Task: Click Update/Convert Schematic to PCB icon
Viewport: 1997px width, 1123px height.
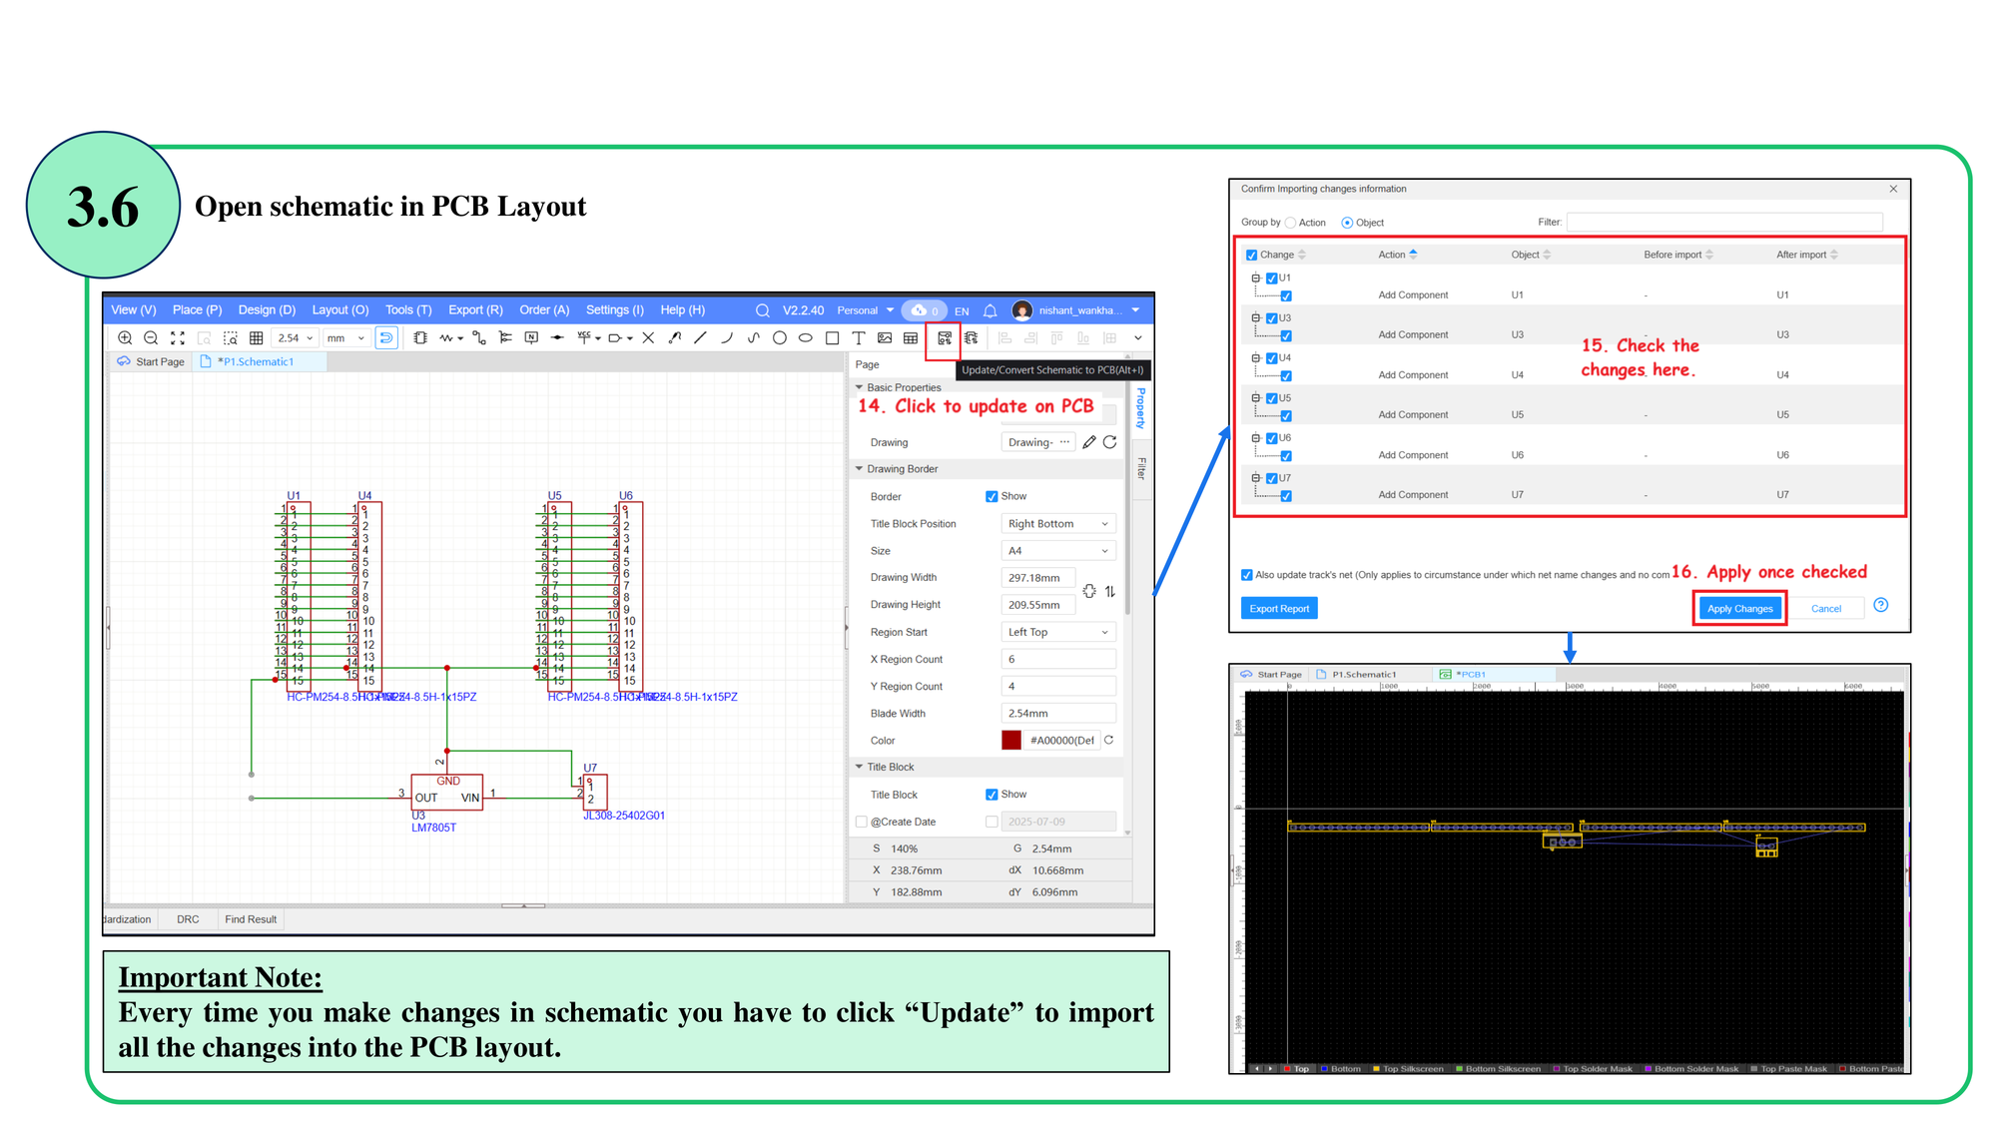Action: point(944,339)
